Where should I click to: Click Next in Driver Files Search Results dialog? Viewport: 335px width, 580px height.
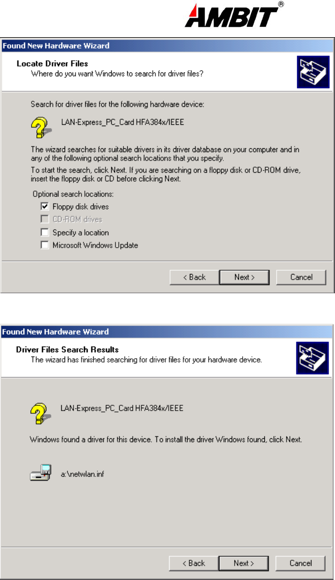point(244,563)
